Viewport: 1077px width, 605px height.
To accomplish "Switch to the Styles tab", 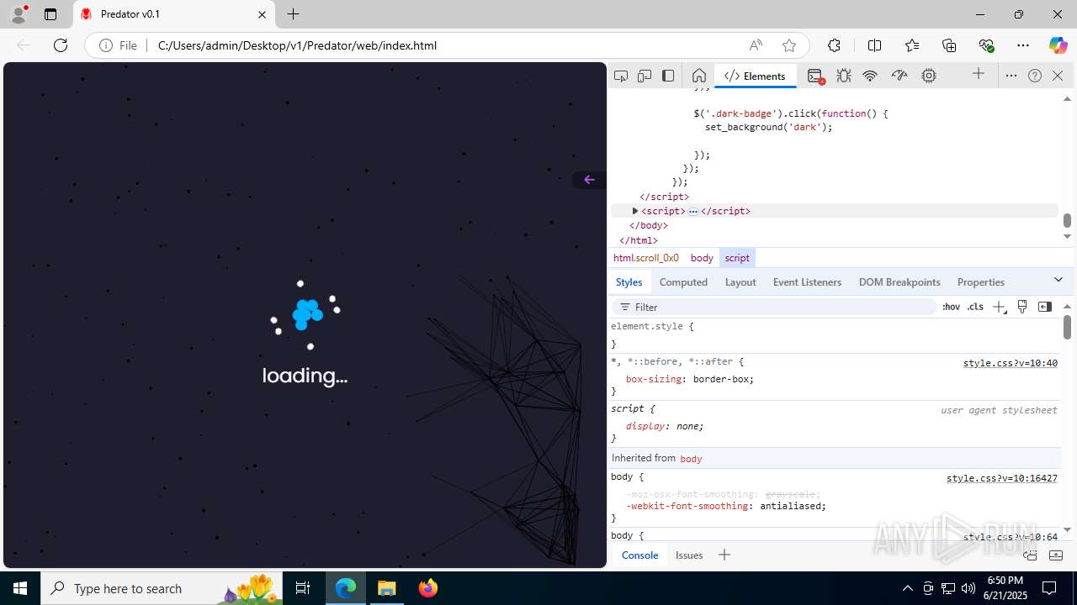I will click(x=629, y=282).
